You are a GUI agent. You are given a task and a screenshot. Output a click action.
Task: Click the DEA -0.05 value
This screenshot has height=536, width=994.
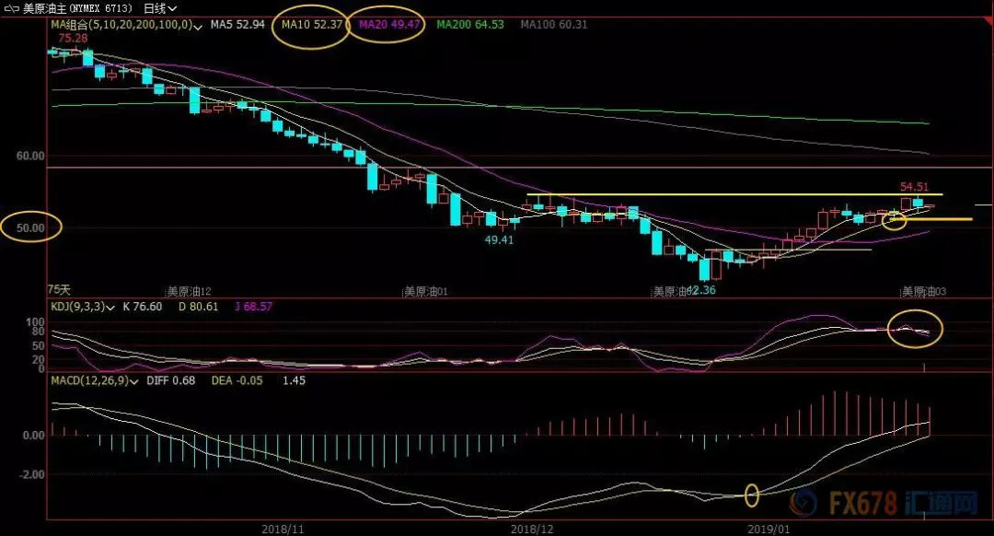[237, 380]
